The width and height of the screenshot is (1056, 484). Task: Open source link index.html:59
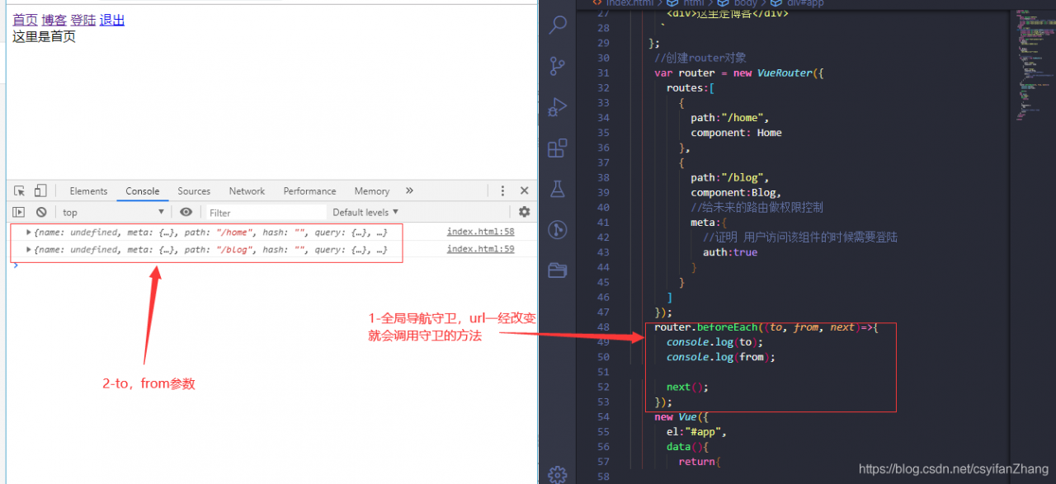click(480, 249)
